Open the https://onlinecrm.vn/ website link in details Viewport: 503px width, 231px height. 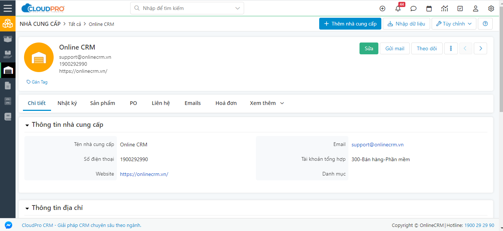coord(144,174)
